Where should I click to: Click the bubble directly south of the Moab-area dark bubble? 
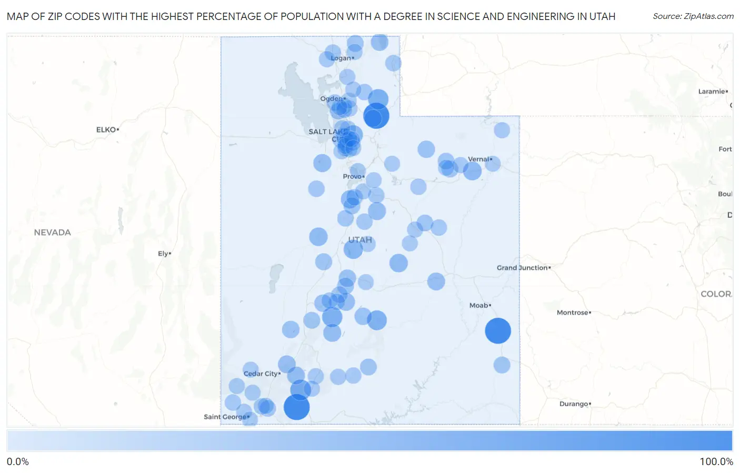coord(502,365)
